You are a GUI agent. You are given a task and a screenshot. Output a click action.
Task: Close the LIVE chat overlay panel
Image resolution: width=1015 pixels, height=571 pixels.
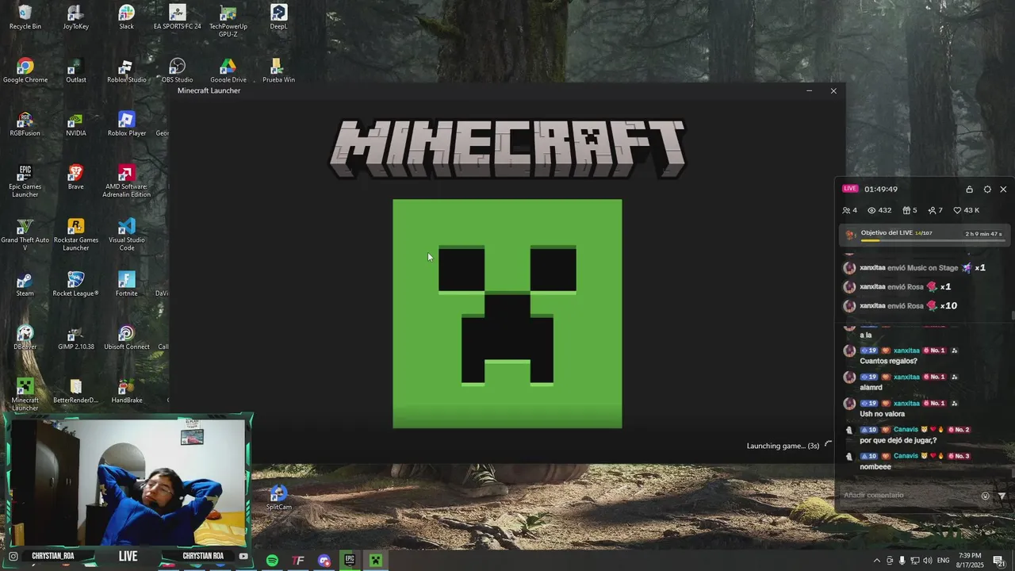[1003, 190]
